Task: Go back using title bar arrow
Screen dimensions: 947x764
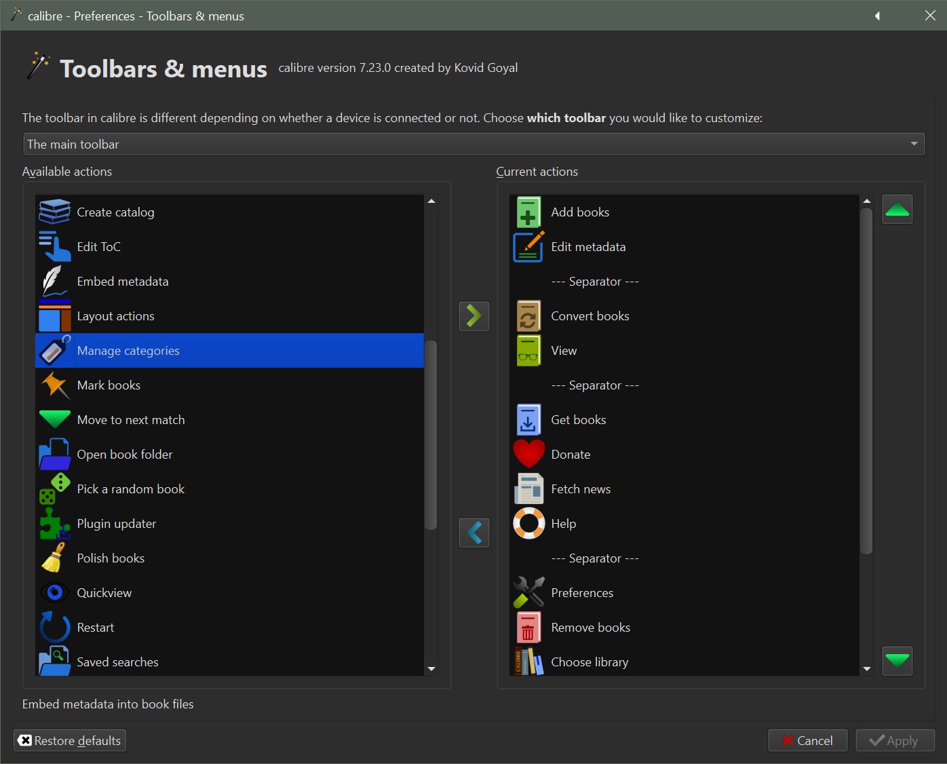Action: [x=878, y=16]
